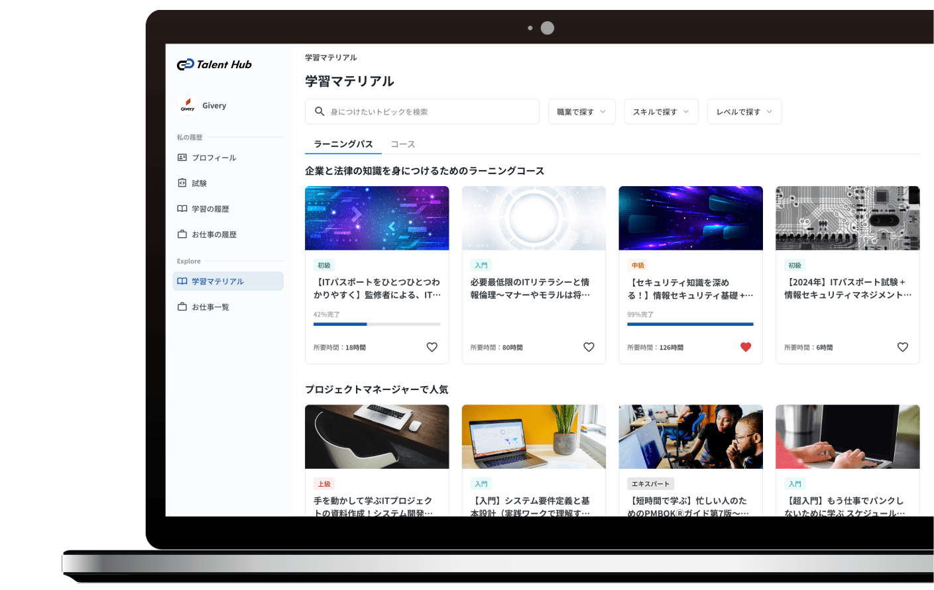
Task: Select the ラーニングパス tab
Action: coord(343,144)
